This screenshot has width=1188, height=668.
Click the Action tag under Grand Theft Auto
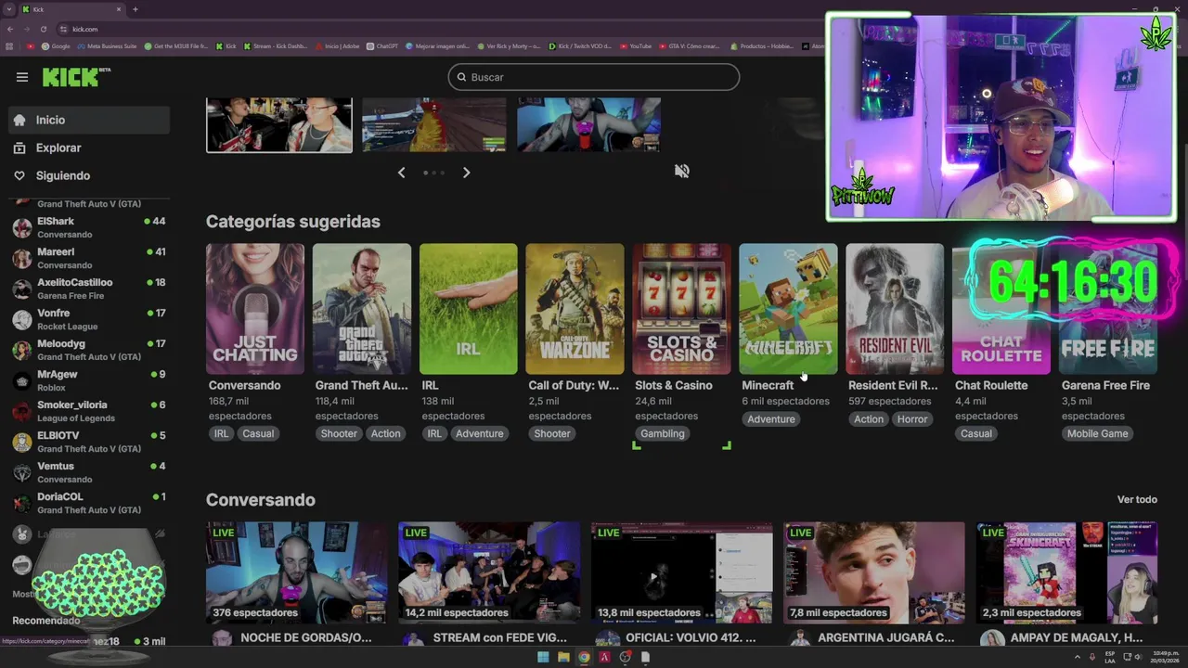click(x=386, y=433)
